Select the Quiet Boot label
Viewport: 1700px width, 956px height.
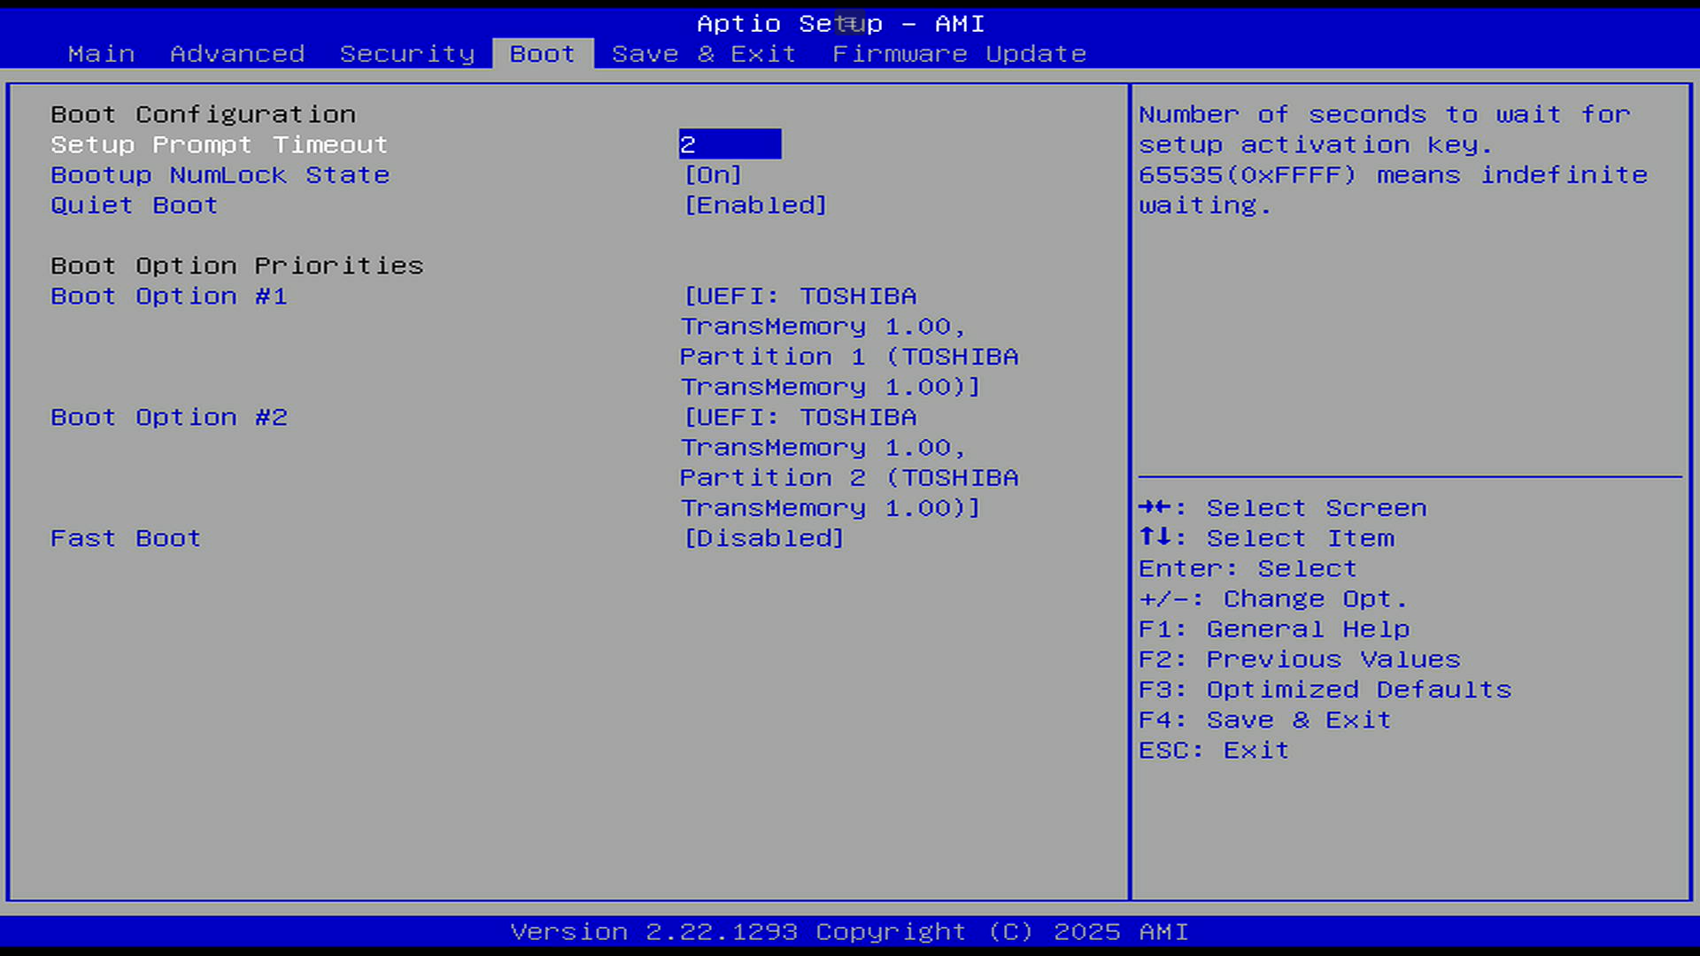(x=134, y=205)
